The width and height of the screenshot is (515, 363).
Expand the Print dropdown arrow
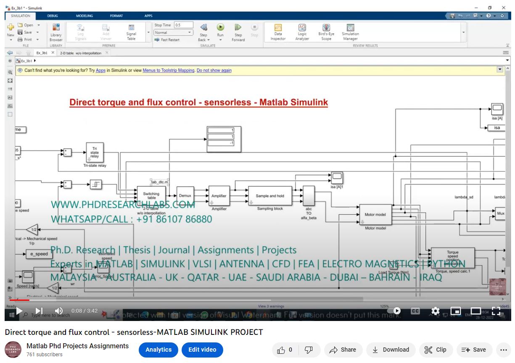tap(38, 39)
